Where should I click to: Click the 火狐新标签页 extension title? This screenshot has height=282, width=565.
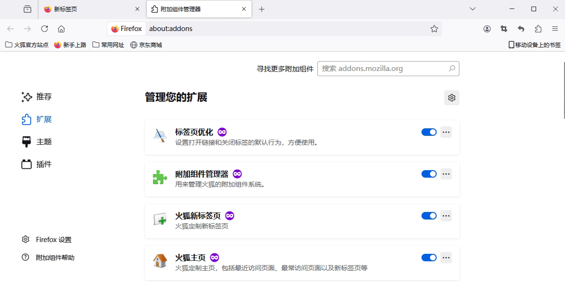198,216
